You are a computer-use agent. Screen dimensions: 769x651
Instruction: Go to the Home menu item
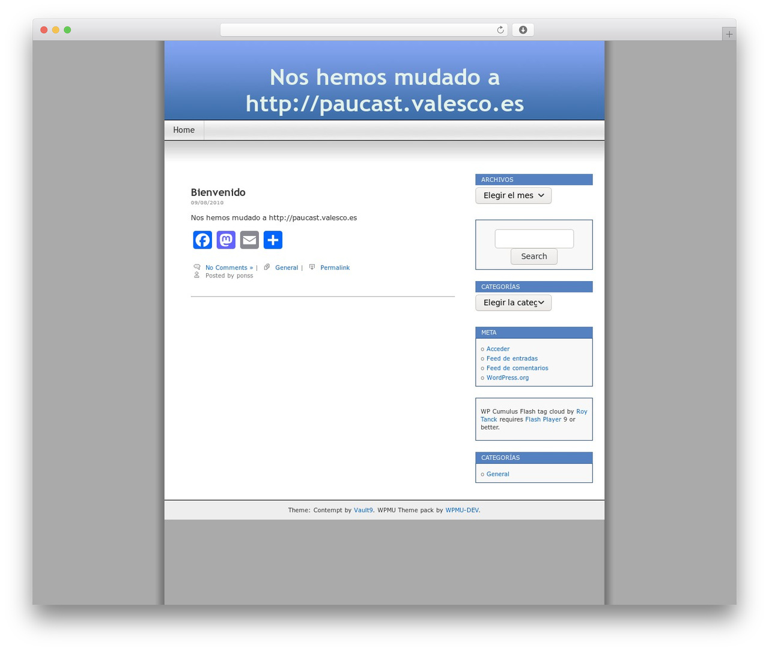184,130
